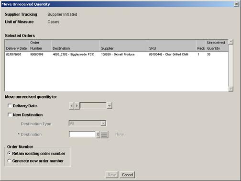This screenshot has width=241, height=181.
Task: Enable the New Destination checkbox
Action: click(x=10, y=115)
